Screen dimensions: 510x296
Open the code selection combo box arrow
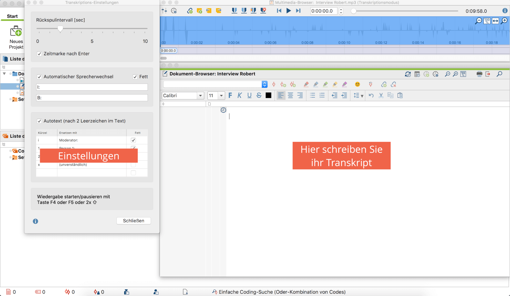264,84
